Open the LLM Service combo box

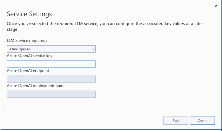coord(51,49)
